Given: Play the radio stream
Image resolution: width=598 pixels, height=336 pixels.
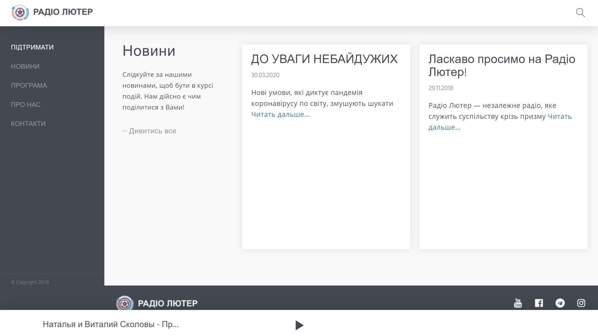Looking at the screenshot, I should 299,325.
